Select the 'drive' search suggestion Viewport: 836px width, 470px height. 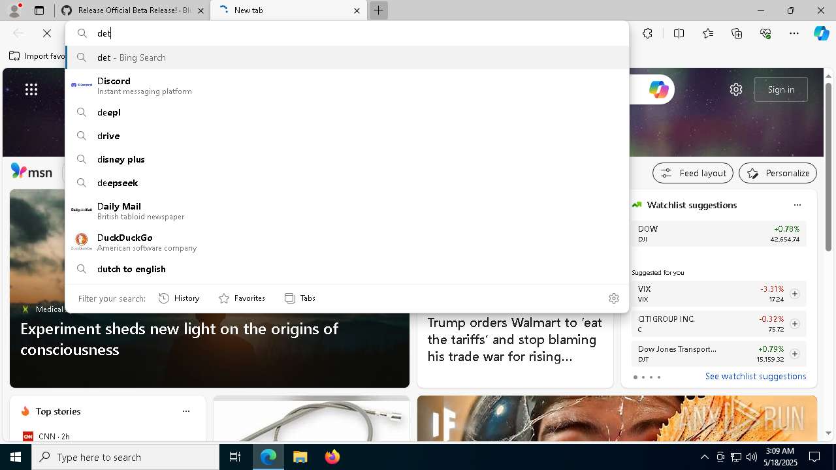(x=347, y=136)
